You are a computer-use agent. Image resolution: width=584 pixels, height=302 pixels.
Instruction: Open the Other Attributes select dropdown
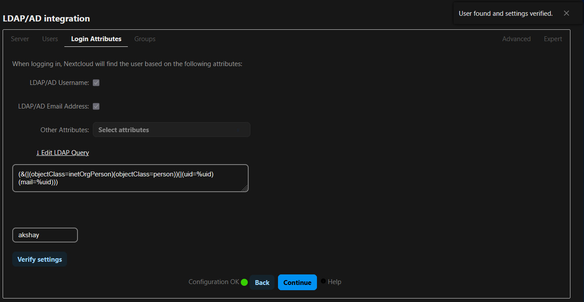point(172,130)
